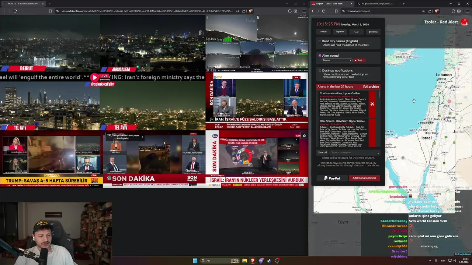Bookmark the Multi TV page
The height and width of the screenshot is (265, 472).
pyautogui.click(x=50, y=11)
